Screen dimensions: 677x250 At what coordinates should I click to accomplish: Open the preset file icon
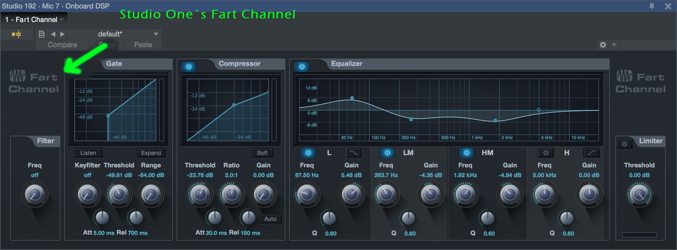pos(41,34)
